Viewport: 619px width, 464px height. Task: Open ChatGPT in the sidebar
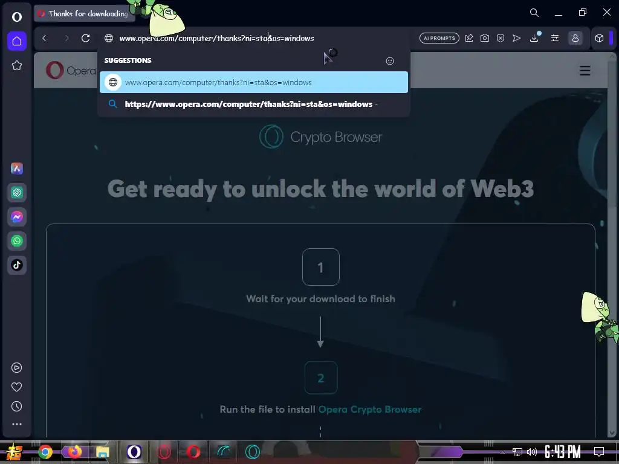tap(16, 193)
